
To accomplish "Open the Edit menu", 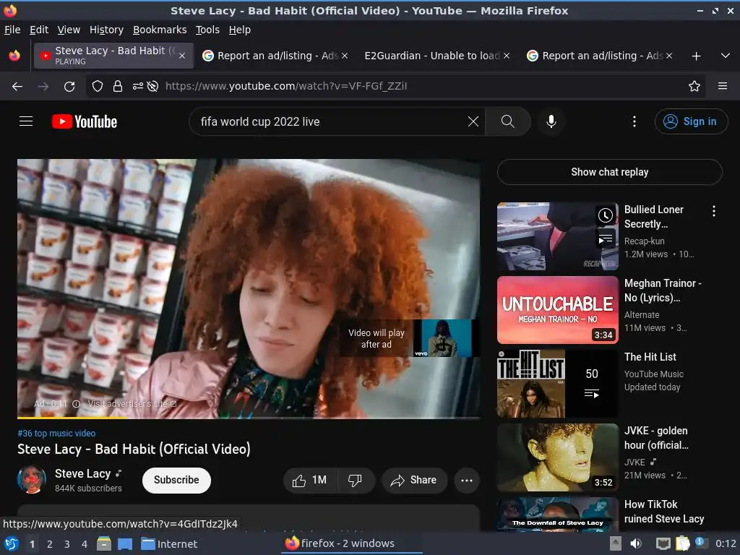I will click(x=39, y=30).
